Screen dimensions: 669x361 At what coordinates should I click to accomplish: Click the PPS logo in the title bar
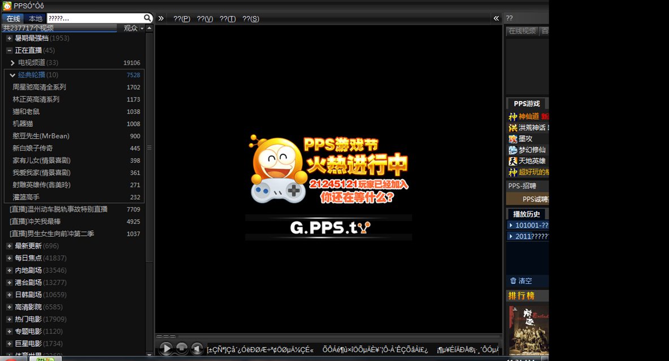click(7, 6)
